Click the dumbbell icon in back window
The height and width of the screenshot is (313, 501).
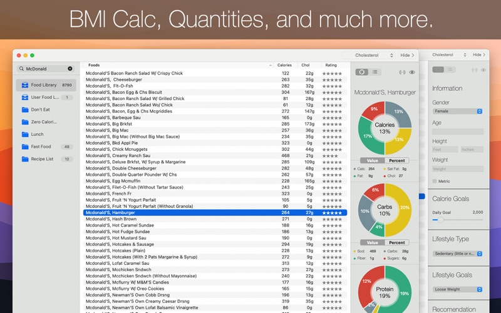point(475,70)
